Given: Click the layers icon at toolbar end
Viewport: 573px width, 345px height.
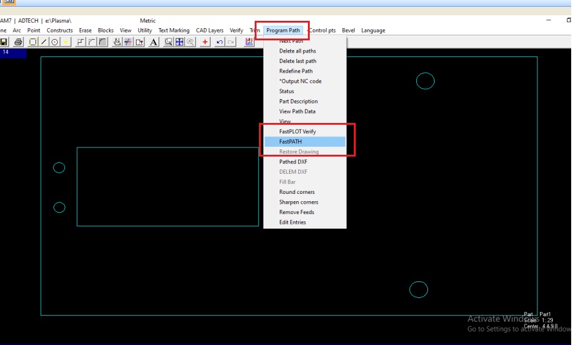Looking at the screenshot, I should tap(249, 42).
